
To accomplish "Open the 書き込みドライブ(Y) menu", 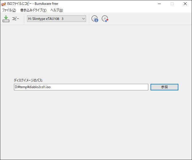I will (34, 10).
